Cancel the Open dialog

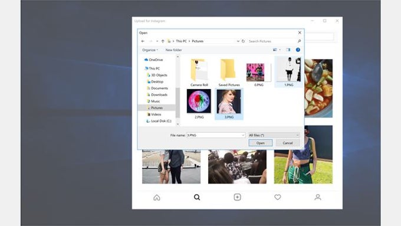(288, 143)
